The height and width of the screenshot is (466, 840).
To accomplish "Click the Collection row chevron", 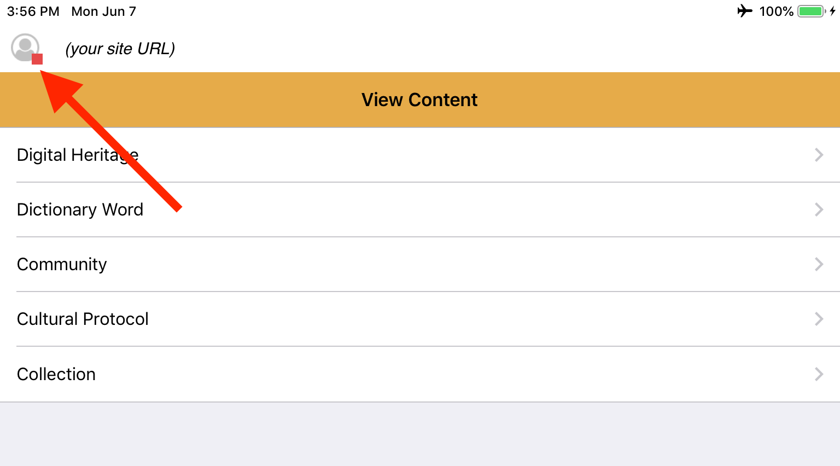I will pos(819,374).
